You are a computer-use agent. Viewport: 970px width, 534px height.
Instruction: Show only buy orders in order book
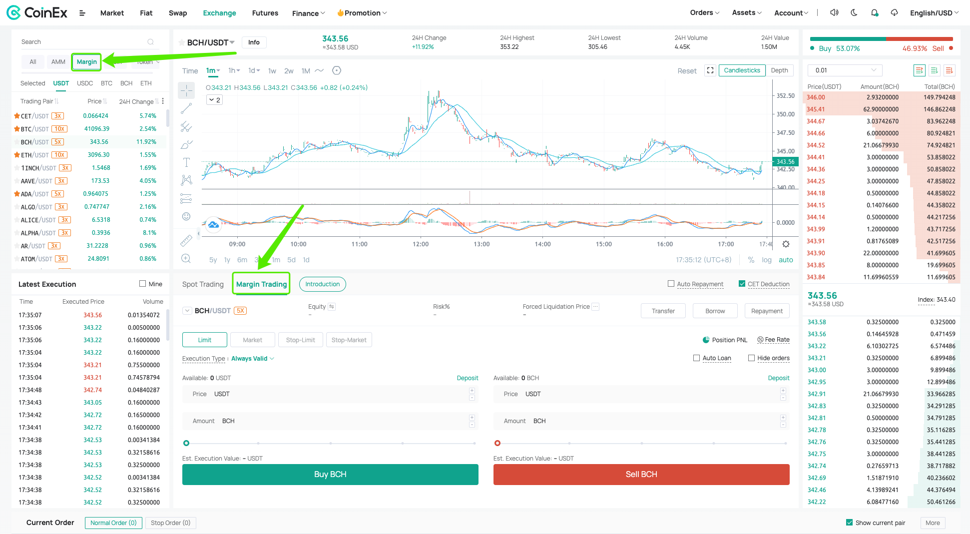(934, 70)
